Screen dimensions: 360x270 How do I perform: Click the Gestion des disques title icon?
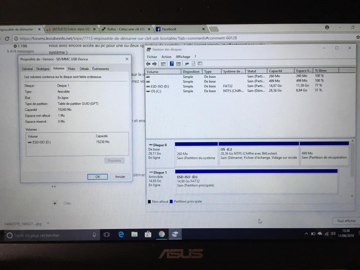tap(149, 50)
